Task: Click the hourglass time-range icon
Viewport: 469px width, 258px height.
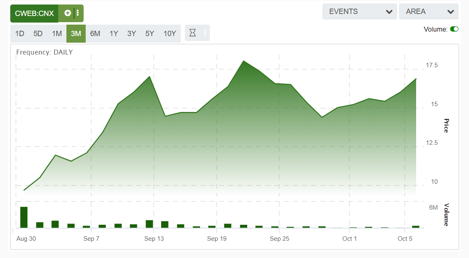Action: click(192, 33)
